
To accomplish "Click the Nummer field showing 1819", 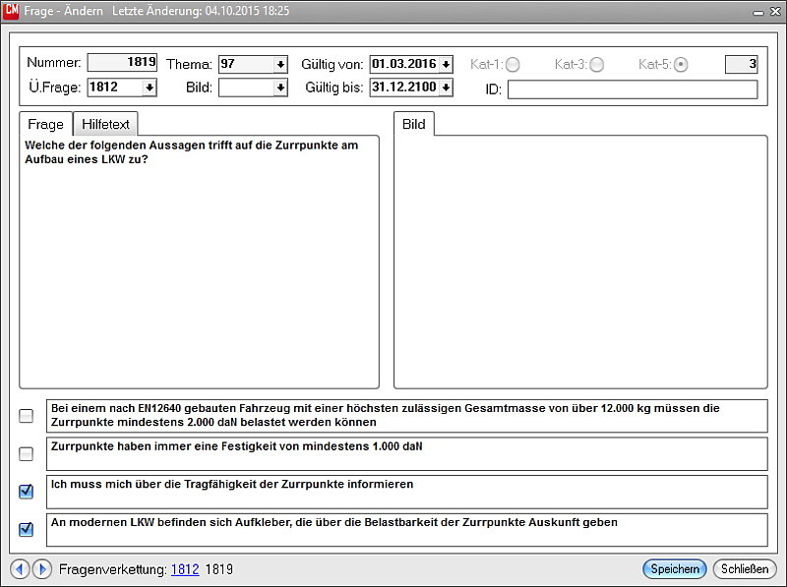I will coord(122,62).
